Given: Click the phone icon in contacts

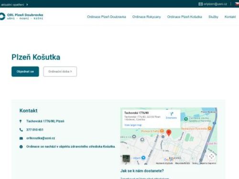Looking at the screenshot, I should (21, 130).
